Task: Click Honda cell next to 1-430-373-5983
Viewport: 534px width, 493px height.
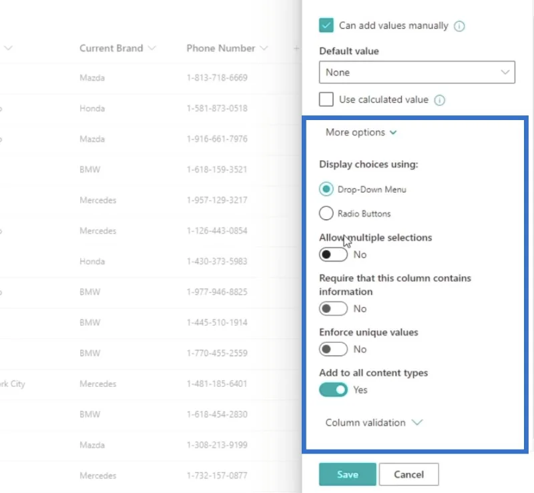Action: pos(92,262)
